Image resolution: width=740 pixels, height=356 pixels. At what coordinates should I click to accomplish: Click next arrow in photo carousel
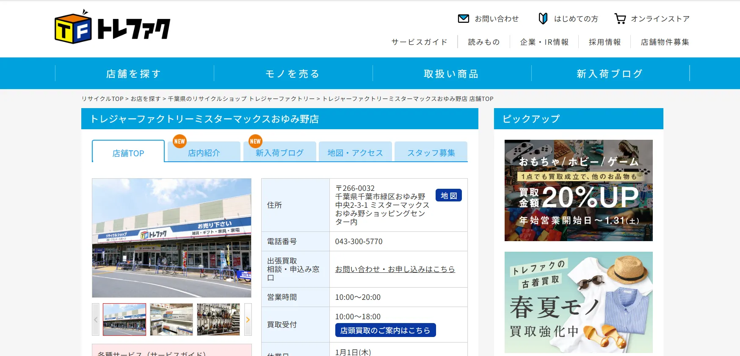[248, 320]
